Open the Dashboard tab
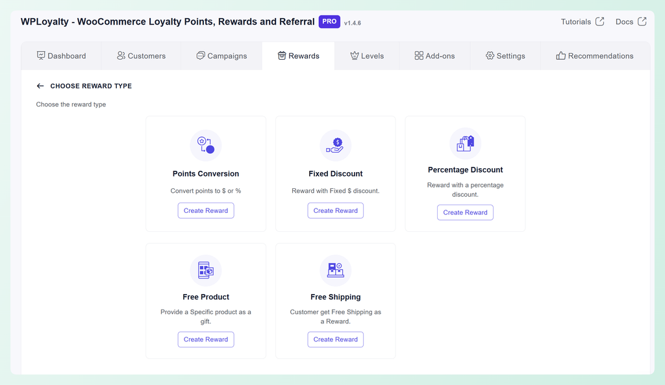The image size is (665, 385). [62, 56]
